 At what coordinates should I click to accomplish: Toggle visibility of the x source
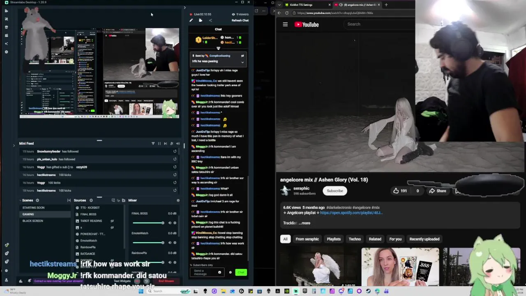(x=112, y=227)
